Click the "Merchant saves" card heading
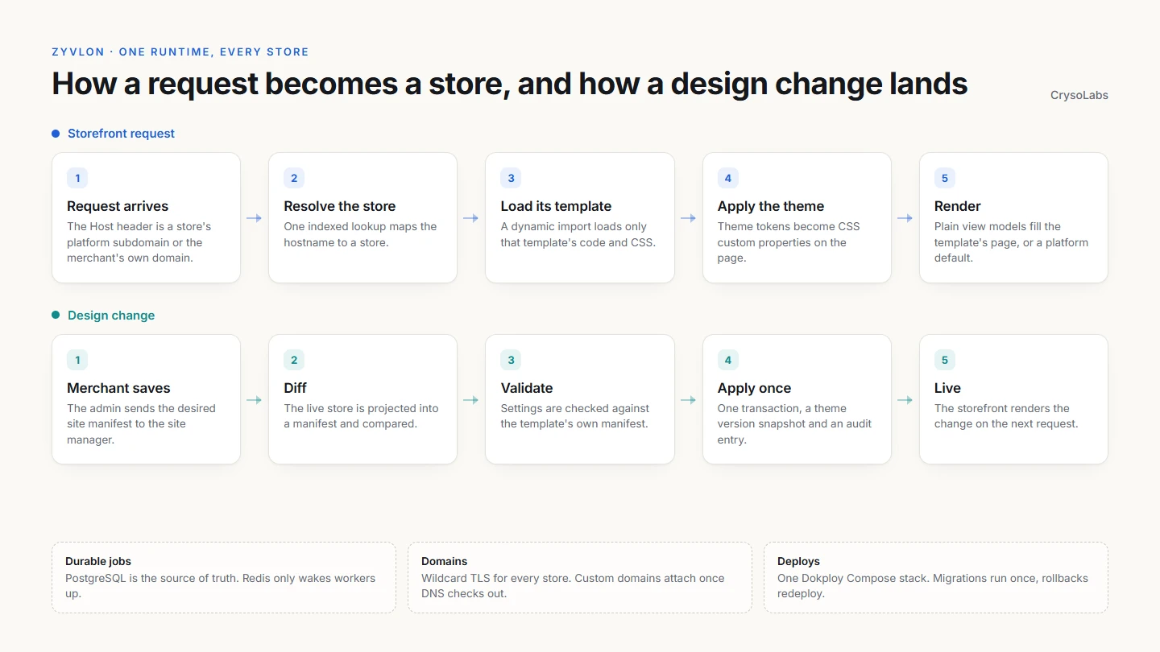This screenshot has width=1160, height=652. pyautogui.click(x=118, y=388)
